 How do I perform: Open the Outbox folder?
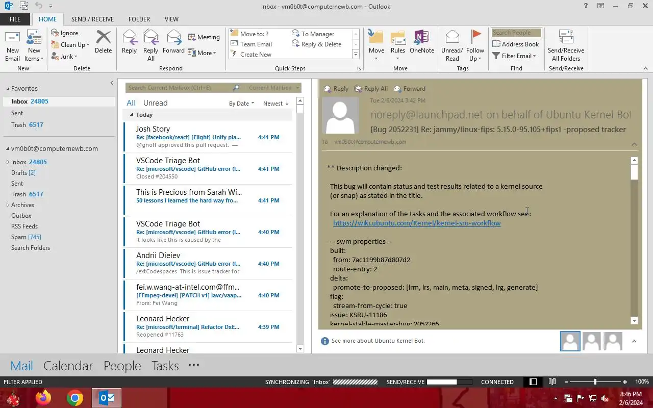coord(21,216)
